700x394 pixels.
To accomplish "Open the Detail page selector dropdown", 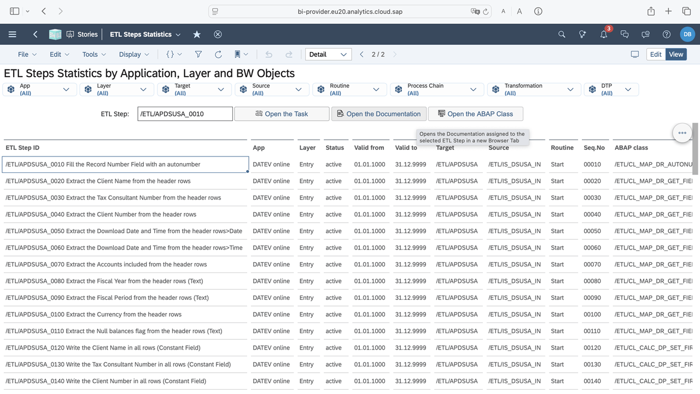I will pos(328,54).
